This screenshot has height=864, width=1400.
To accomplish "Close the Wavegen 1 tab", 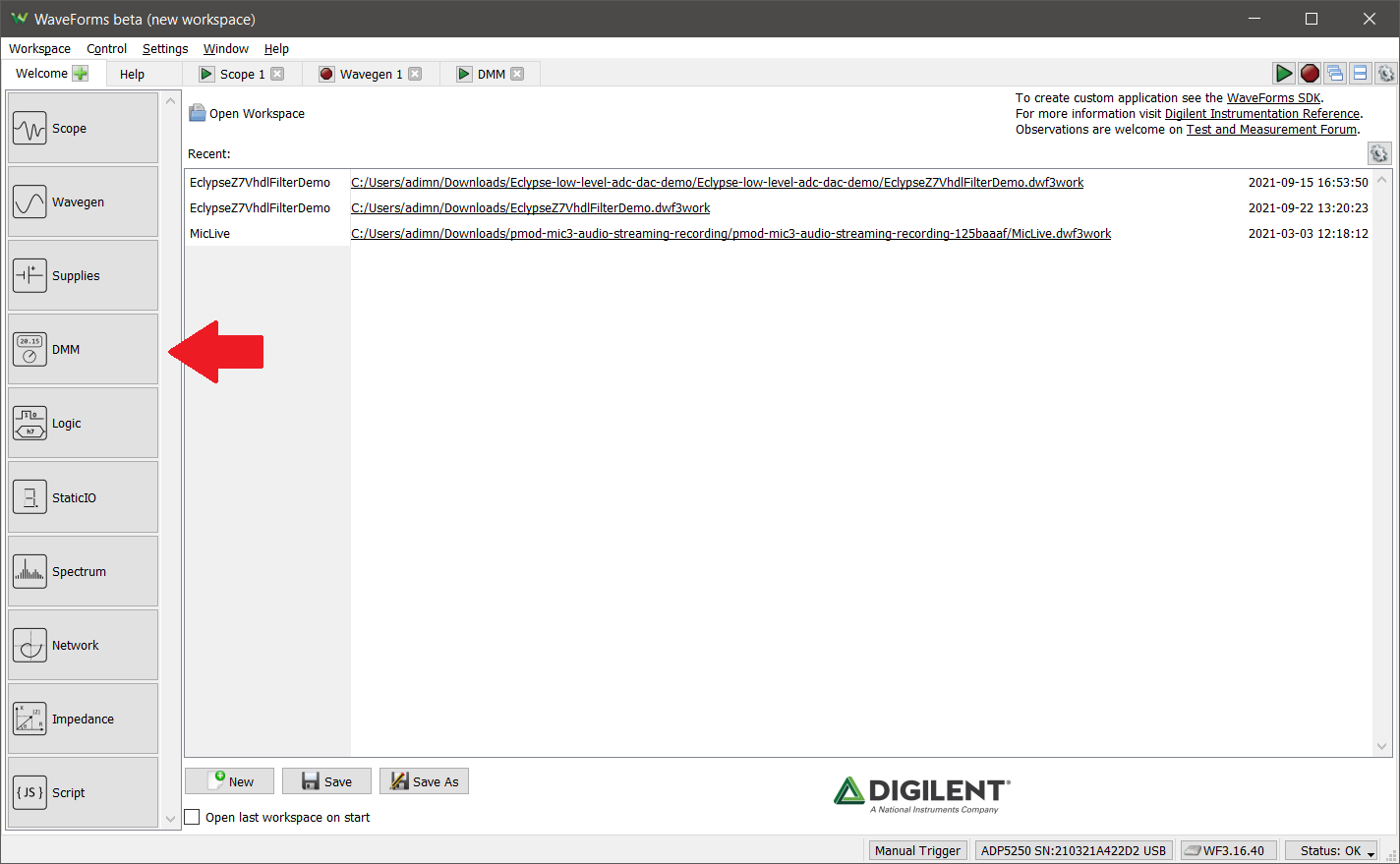I will point(415,74).
